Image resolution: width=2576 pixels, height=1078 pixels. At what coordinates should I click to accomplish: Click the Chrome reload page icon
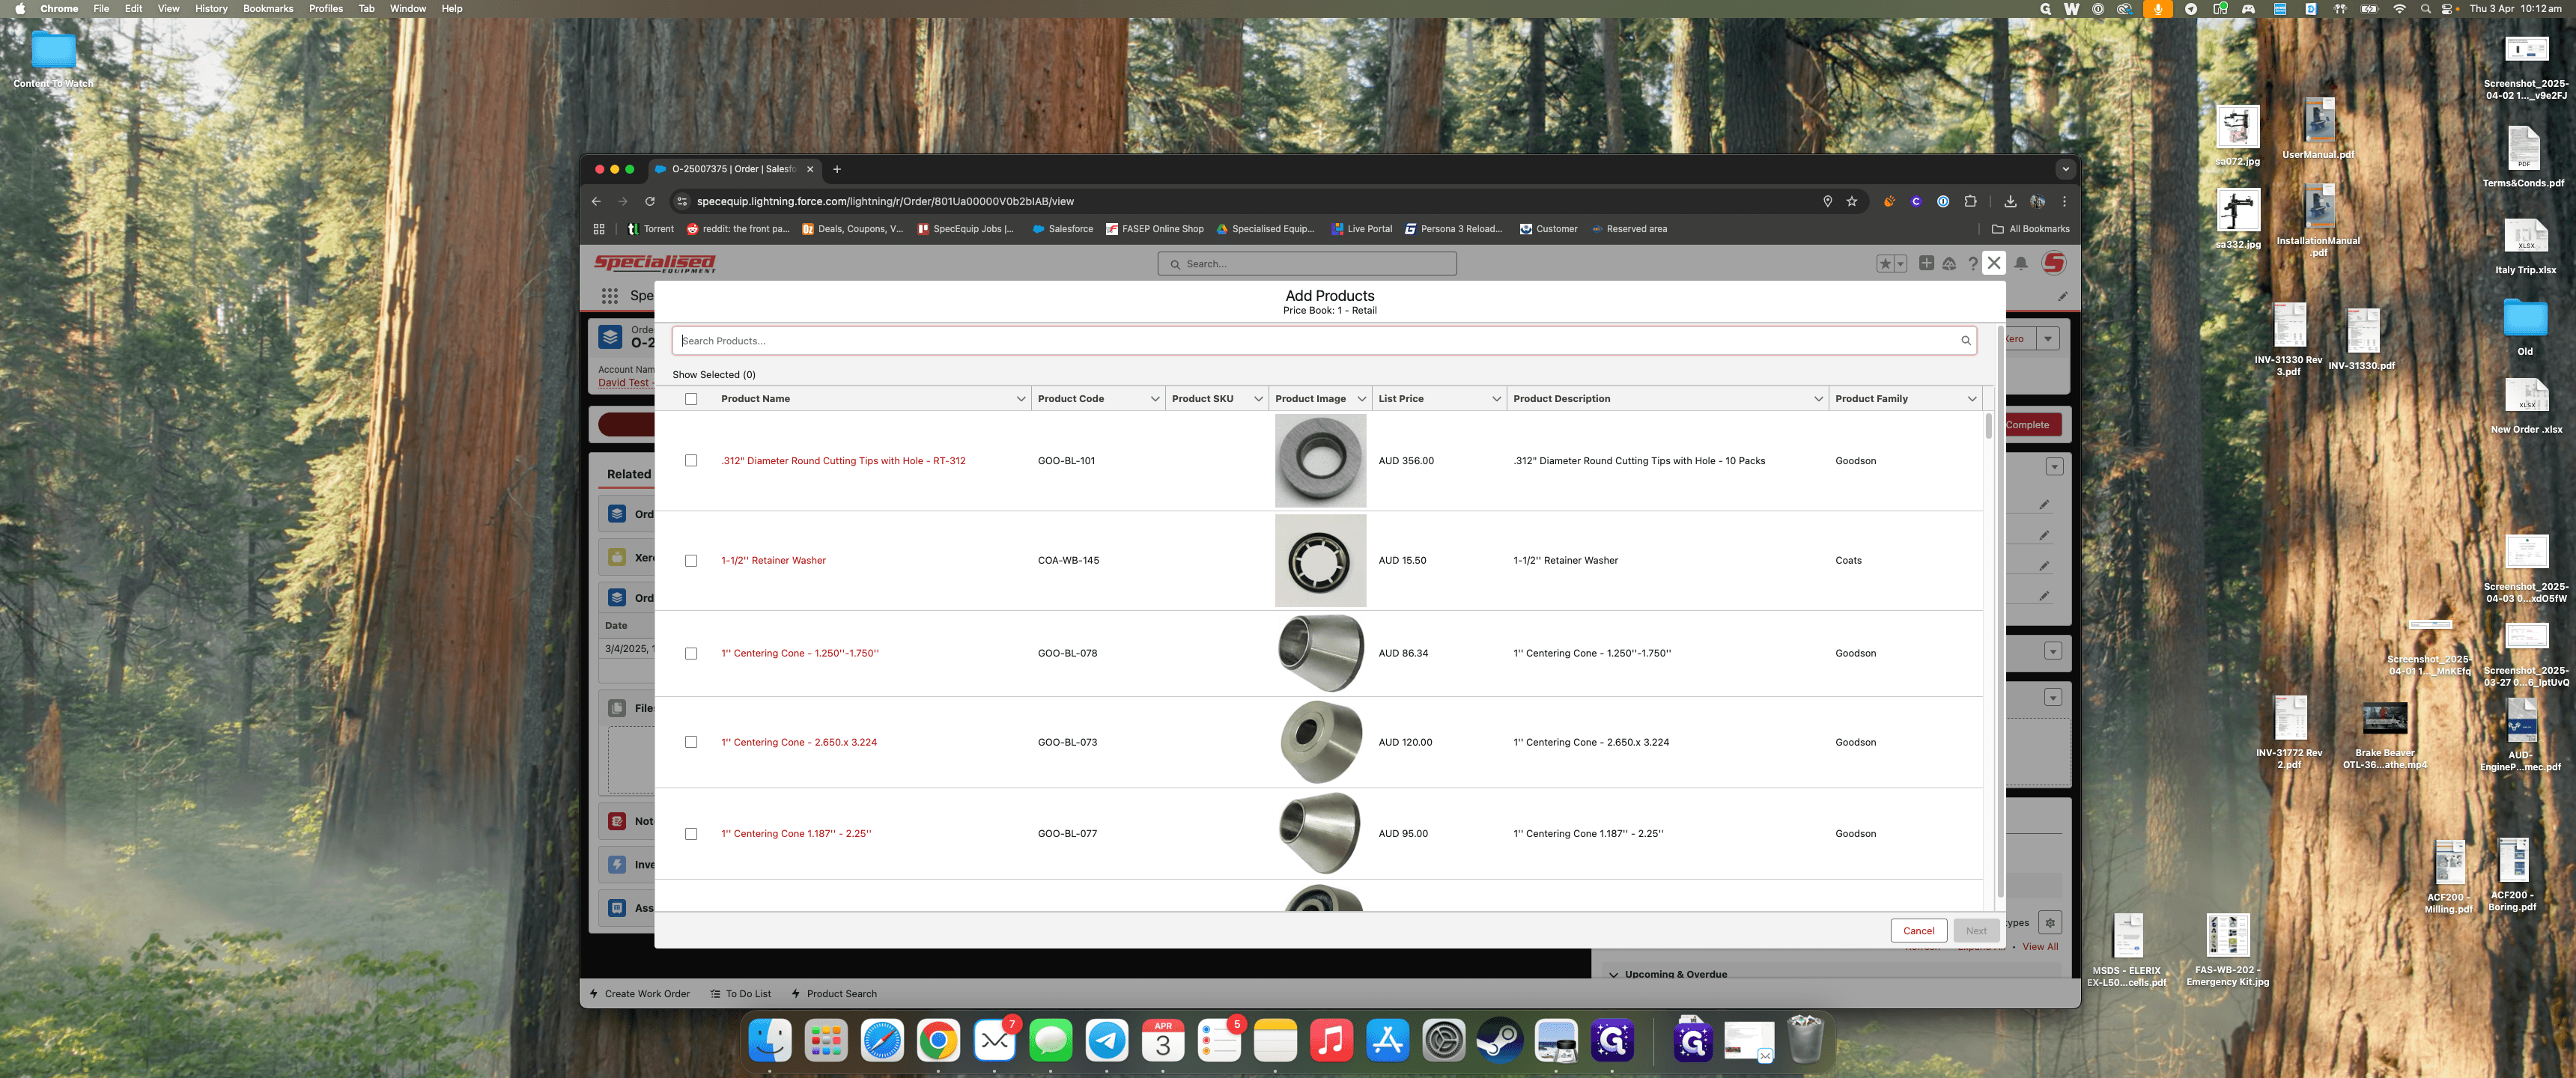pos(650,201)
